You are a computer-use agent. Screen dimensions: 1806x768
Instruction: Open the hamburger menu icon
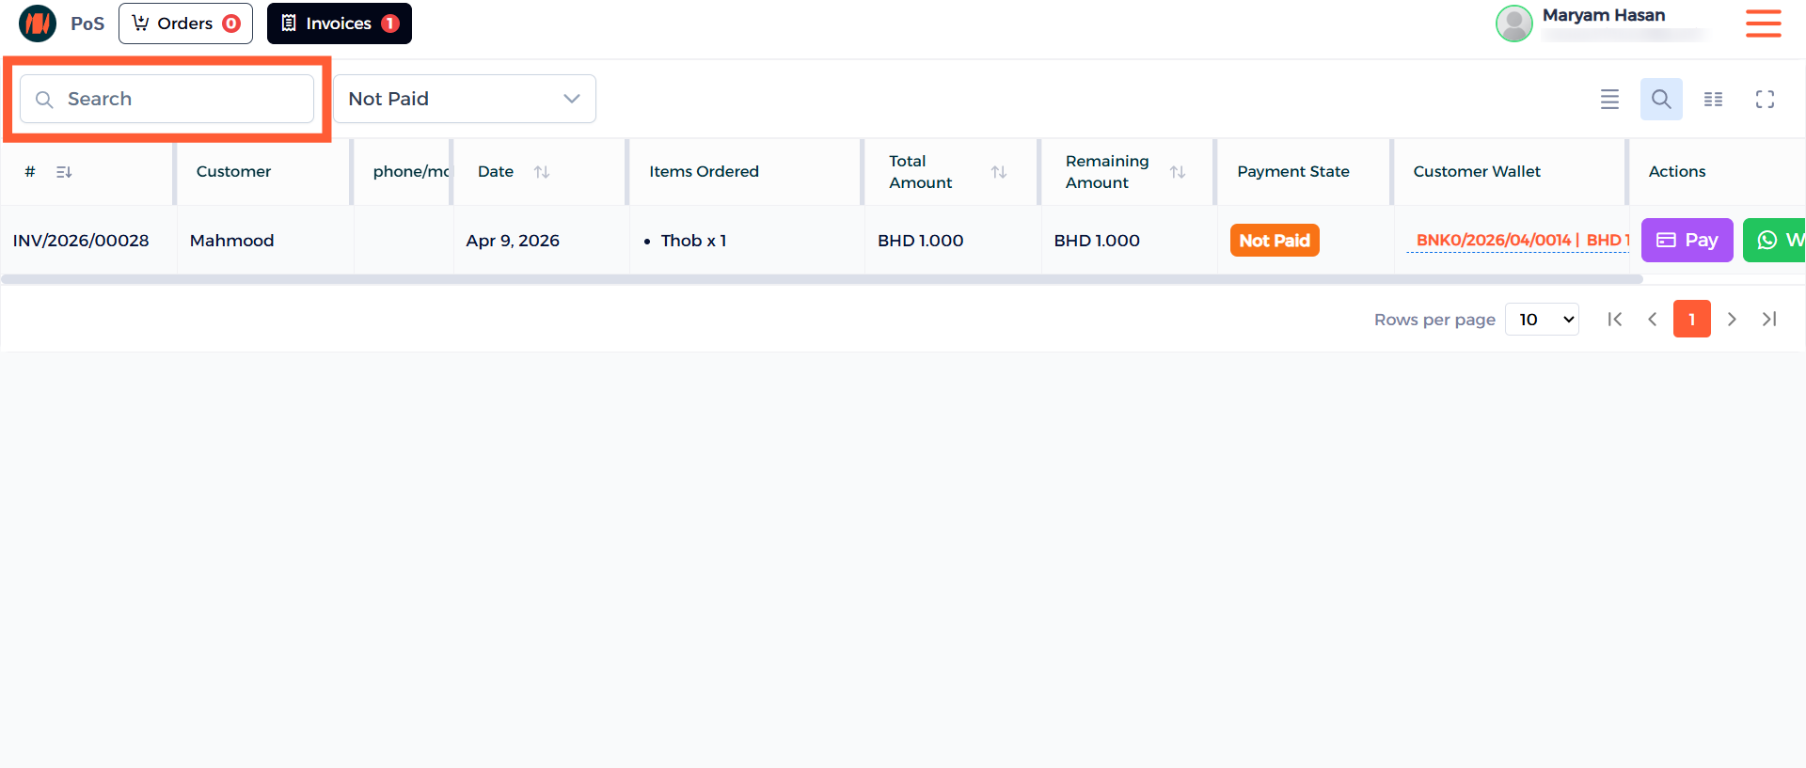coord(1763,24)
